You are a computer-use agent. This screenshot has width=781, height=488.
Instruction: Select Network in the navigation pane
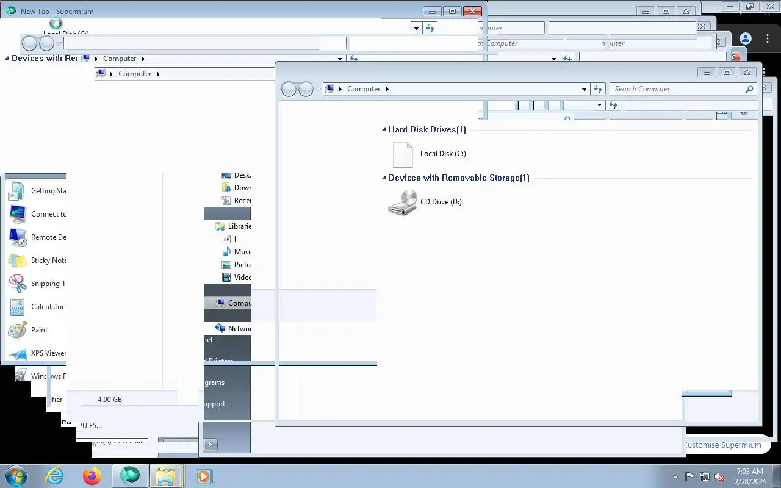coord(233,329)
